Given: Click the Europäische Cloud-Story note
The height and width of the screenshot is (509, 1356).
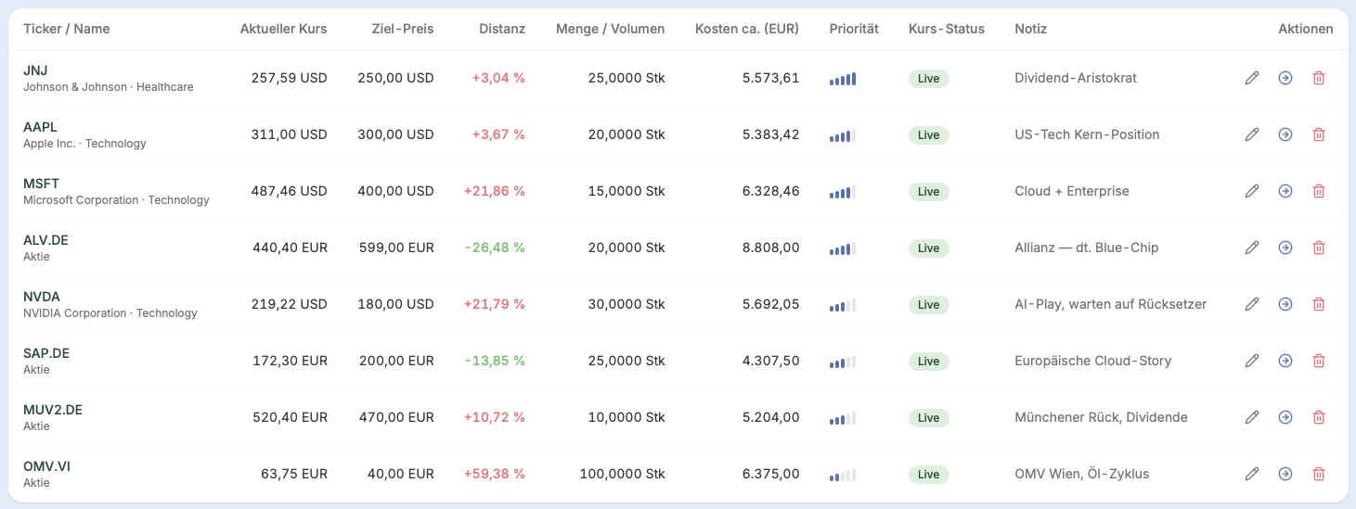Looking at the screenshot, I should 1093,361.
